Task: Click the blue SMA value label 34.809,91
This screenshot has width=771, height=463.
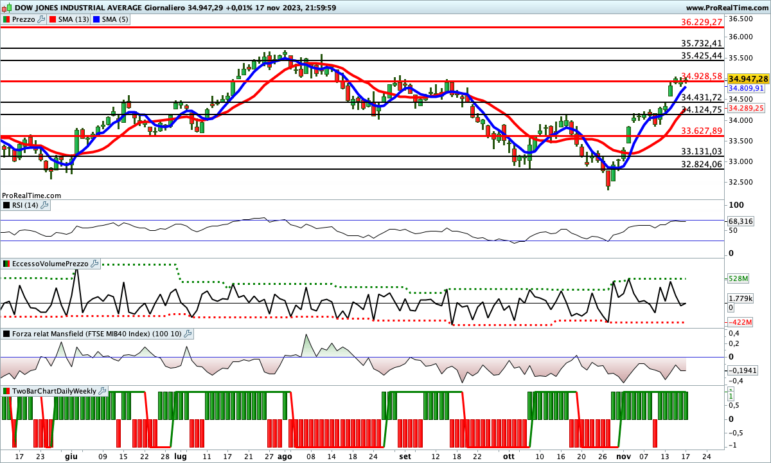Action: [x=747, y=88]
